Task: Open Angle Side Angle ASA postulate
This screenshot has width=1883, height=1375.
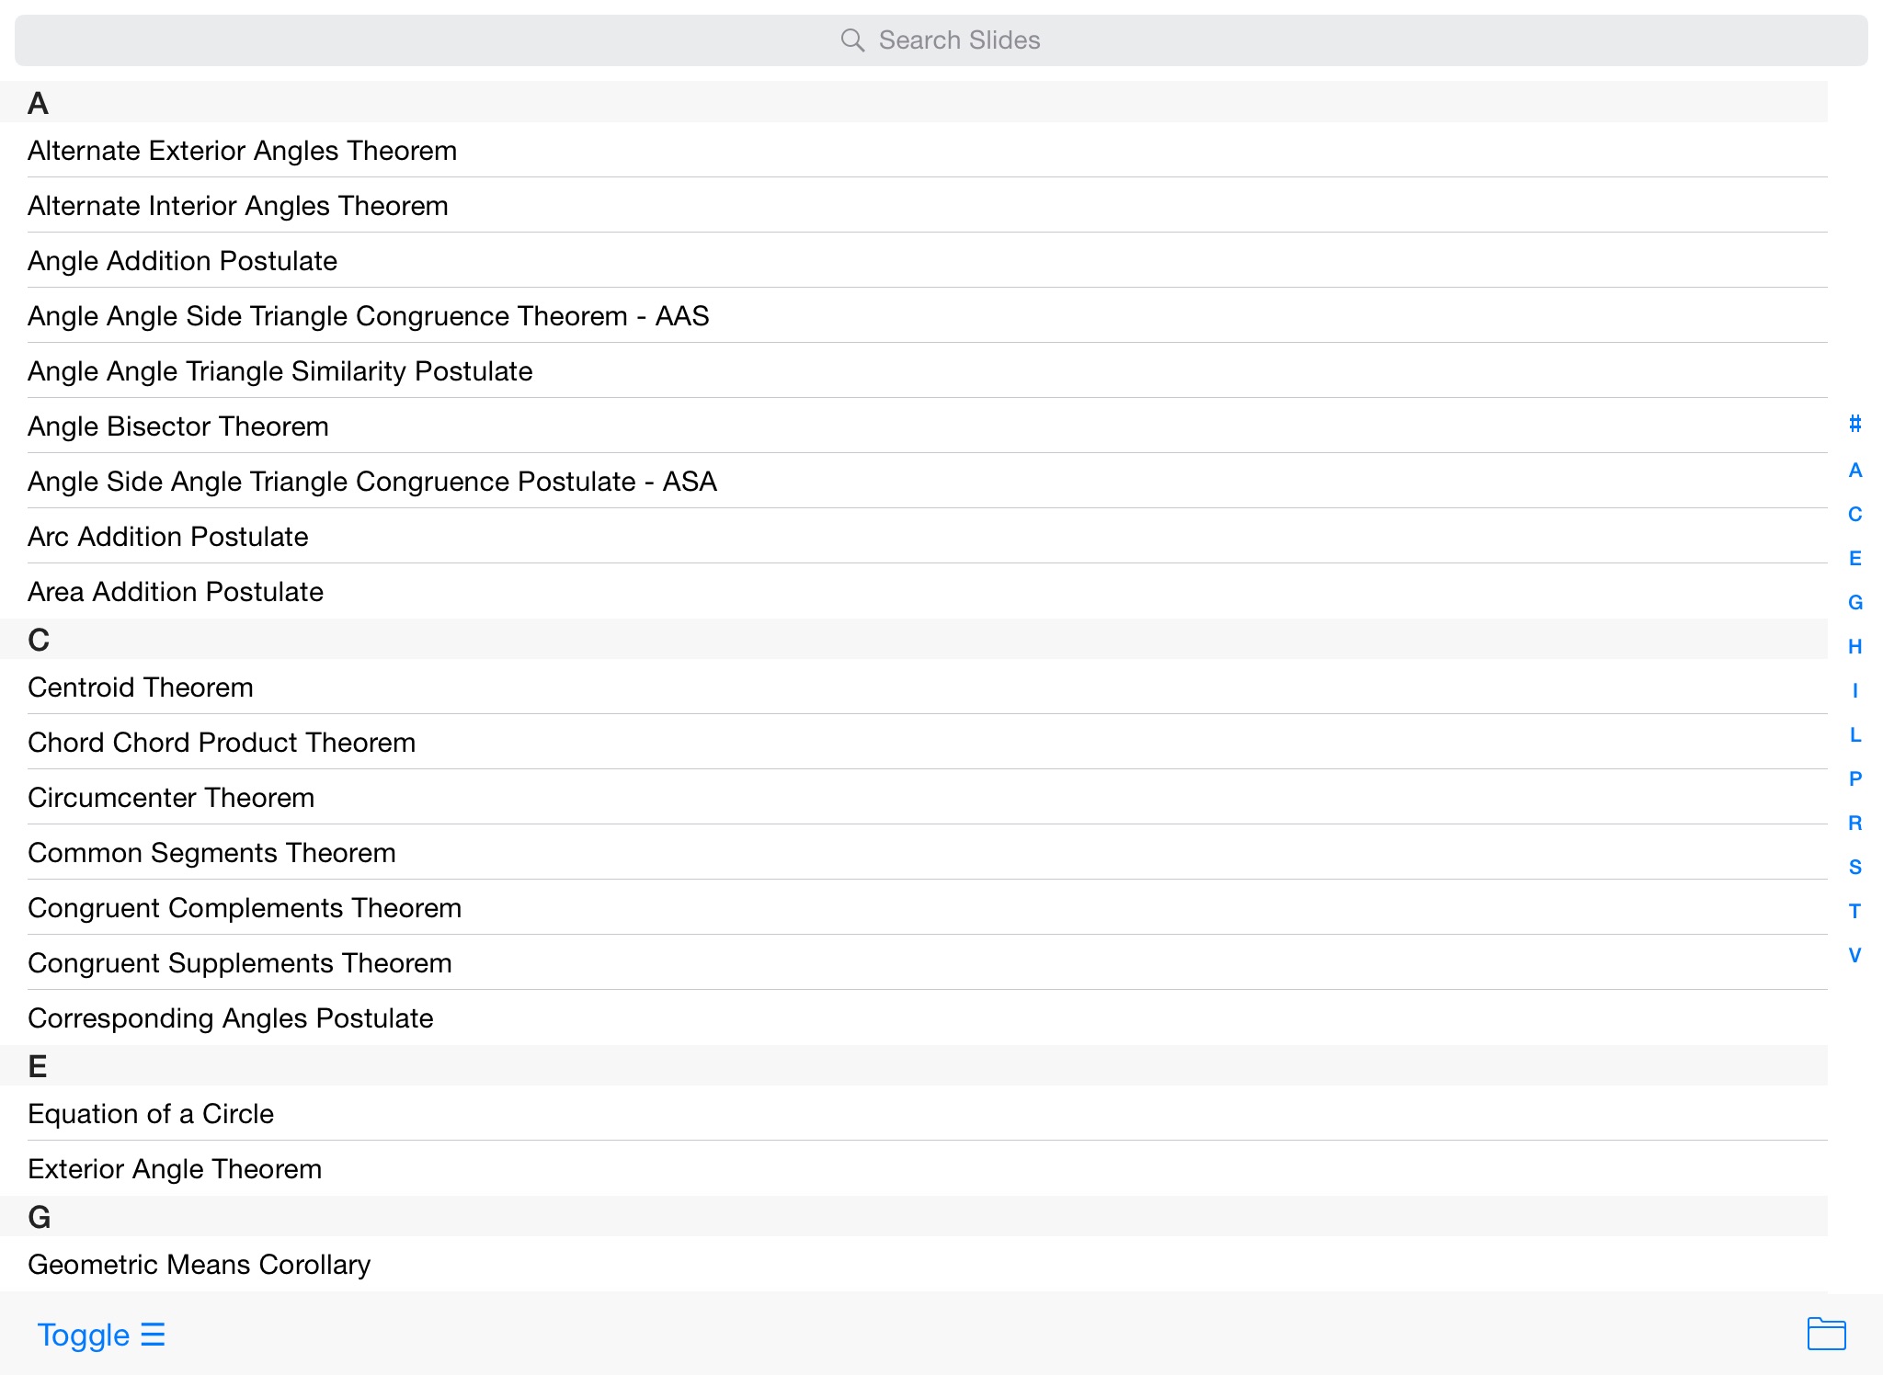Action: (x=371, y=482)
